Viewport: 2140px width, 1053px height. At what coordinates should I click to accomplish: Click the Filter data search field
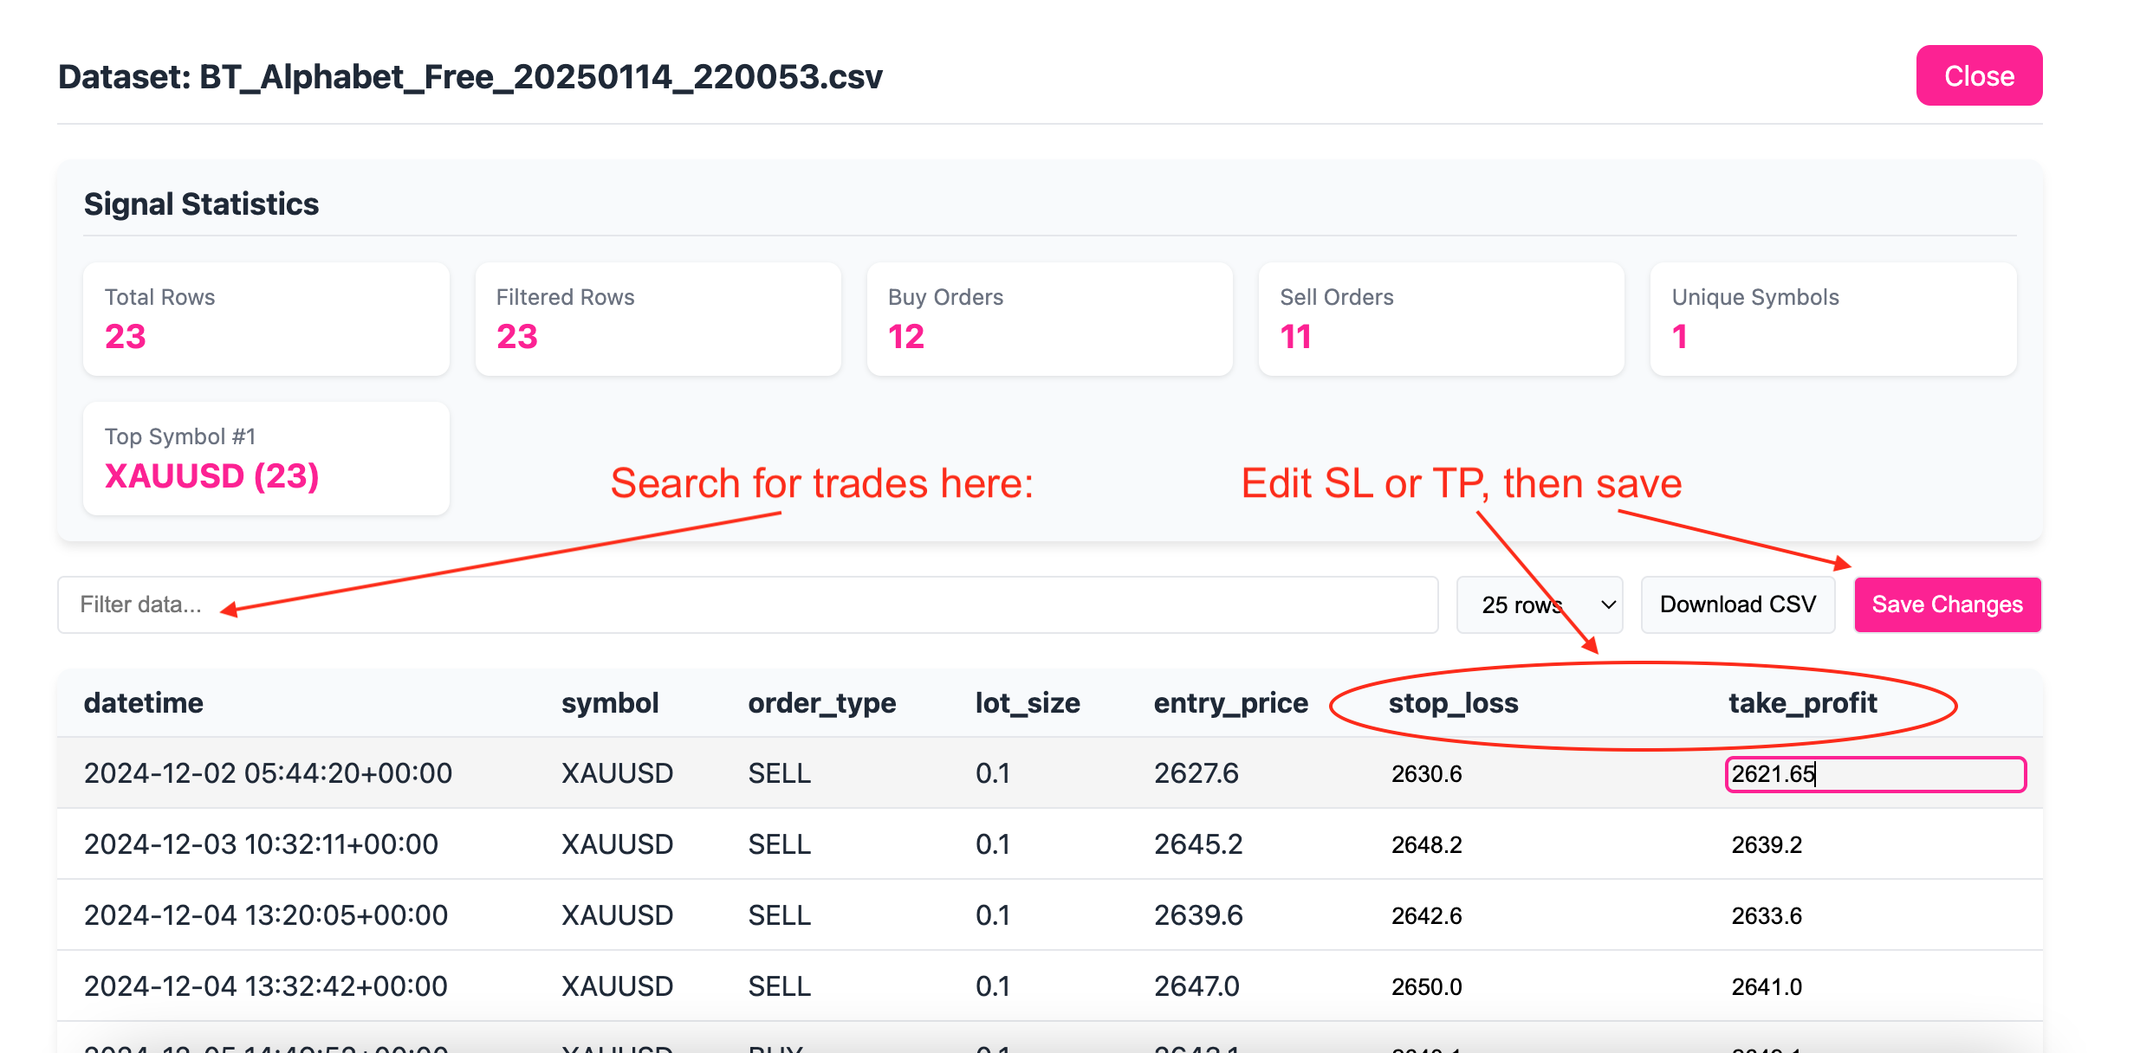pyautogui.click(x=747, y=604)
